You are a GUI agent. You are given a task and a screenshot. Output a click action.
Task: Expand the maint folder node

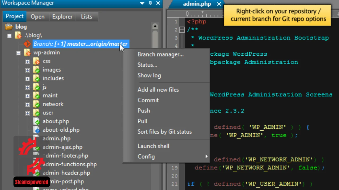tap(28, 96)
